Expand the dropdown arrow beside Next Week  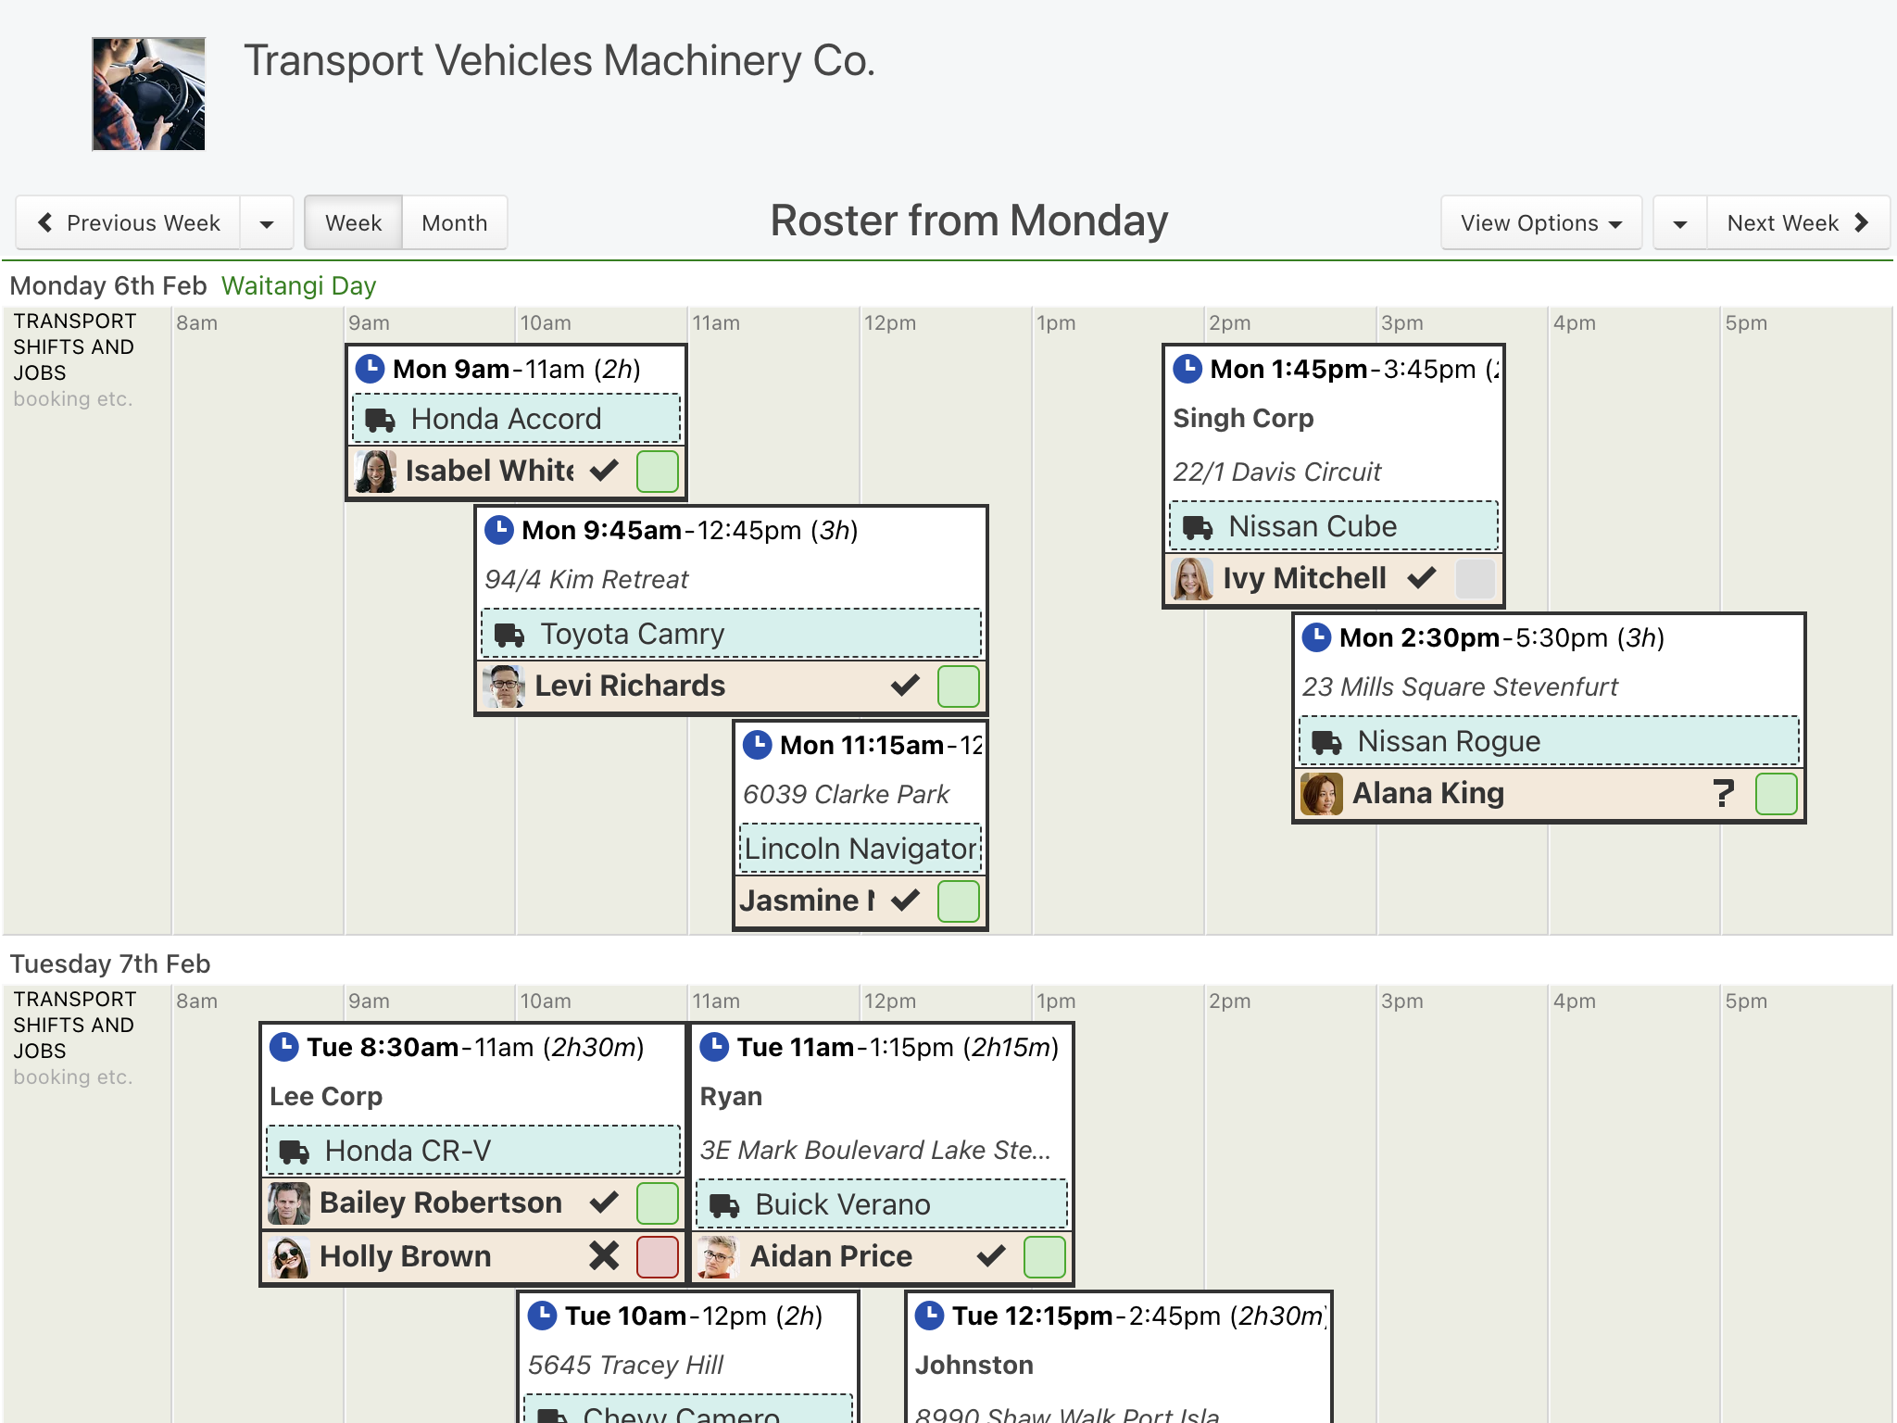tap(1680, 223)
